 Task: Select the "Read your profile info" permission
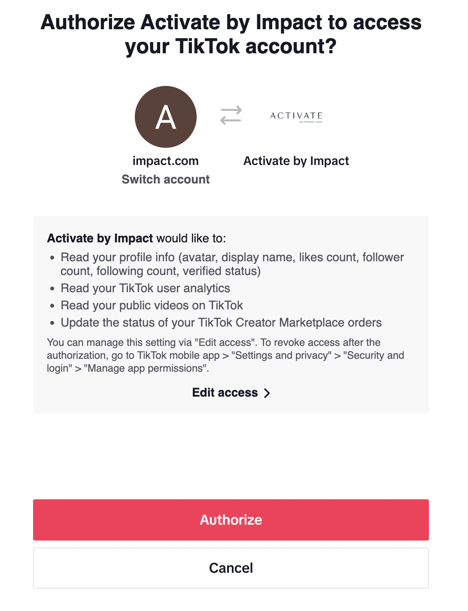pyautogui.click(x=232, y=264)
